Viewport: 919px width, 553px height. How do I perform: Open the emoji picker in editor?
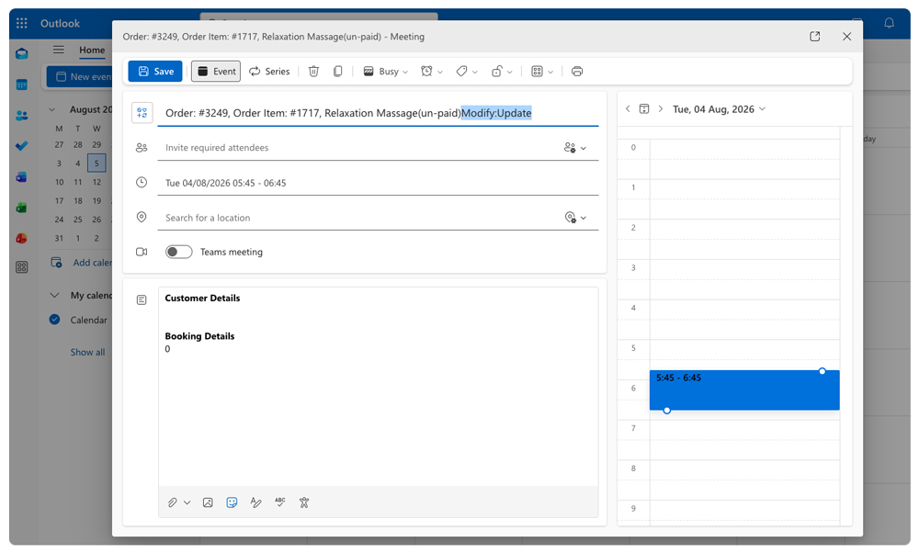click(x=232, y=502)
